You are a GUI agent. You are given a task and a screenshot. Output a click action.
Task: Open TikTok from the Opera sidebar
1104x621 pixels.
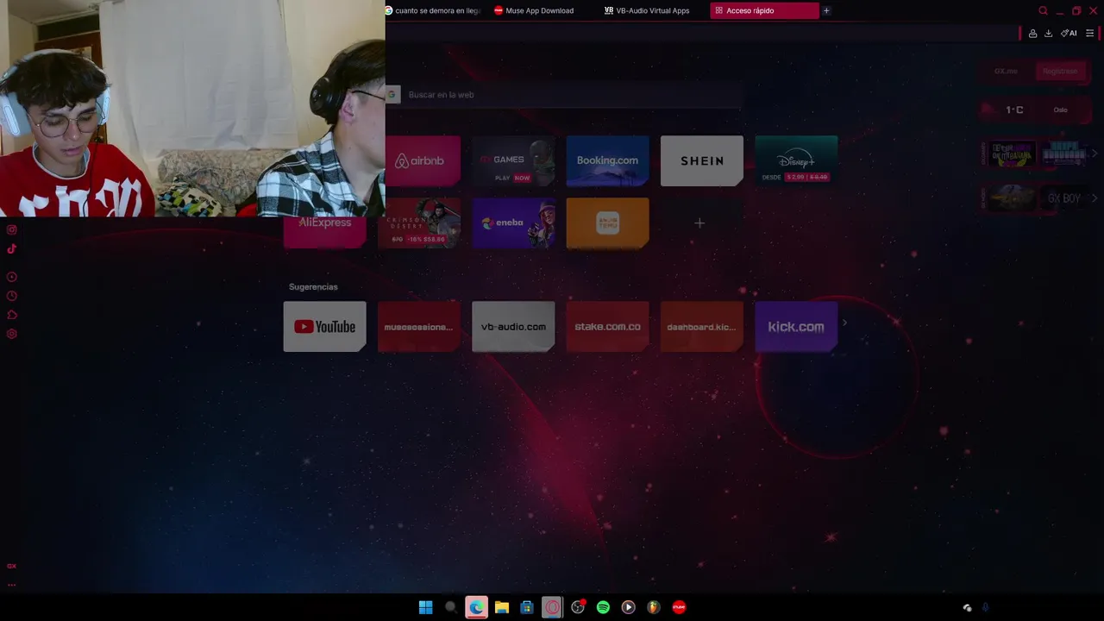coord(12,248)
